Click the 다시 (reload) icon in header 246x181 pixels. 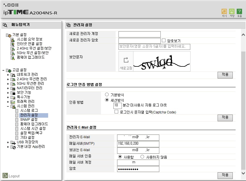click(224, 12)
